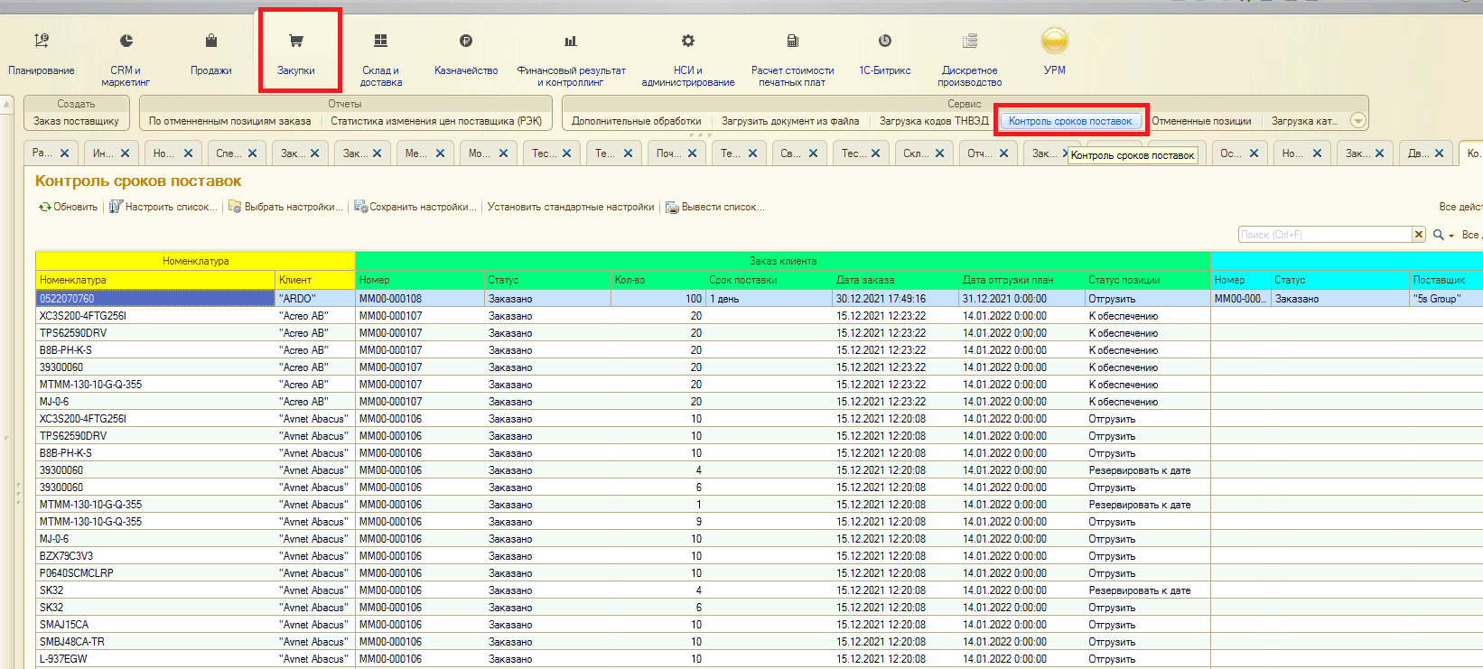This screenshot has width=1483, height=669.
Task: Click the yellow УРМ icon
Action: coord(1054,42)
